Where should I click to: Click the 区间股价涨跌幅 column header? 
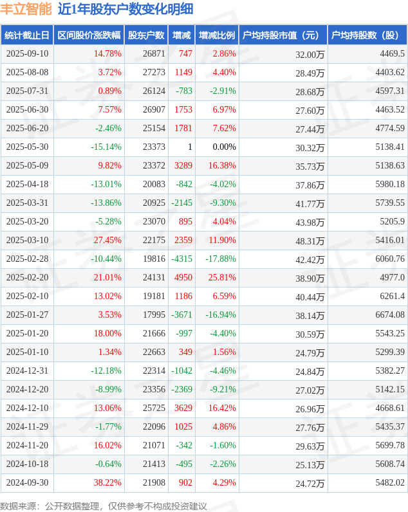[x=89, y=35]
